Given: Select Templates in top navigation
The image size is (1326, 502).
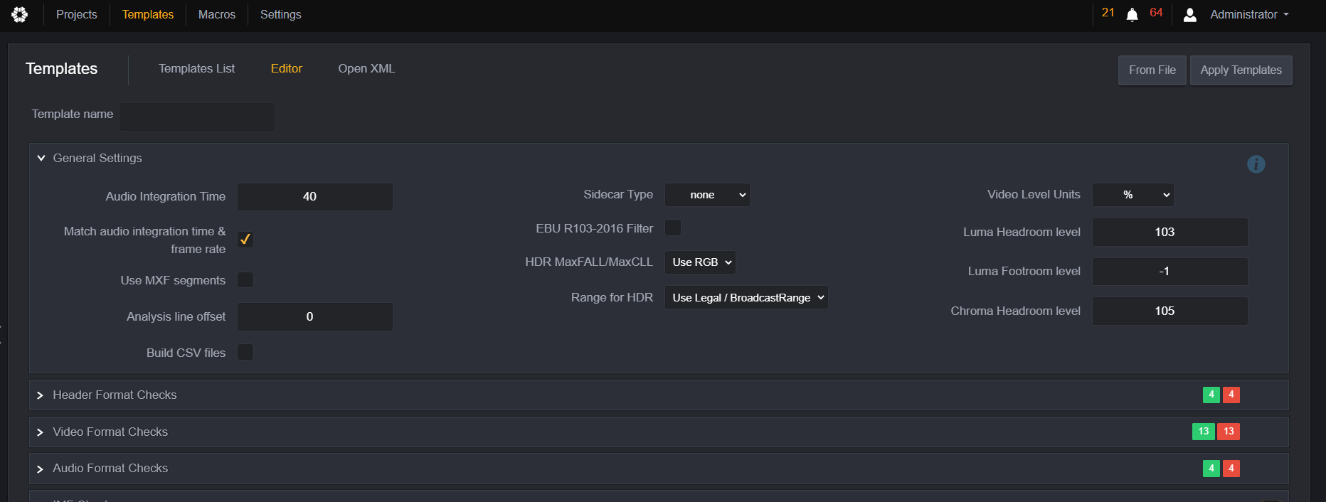Looking at the screenshot, I should [x=148, y=14].
